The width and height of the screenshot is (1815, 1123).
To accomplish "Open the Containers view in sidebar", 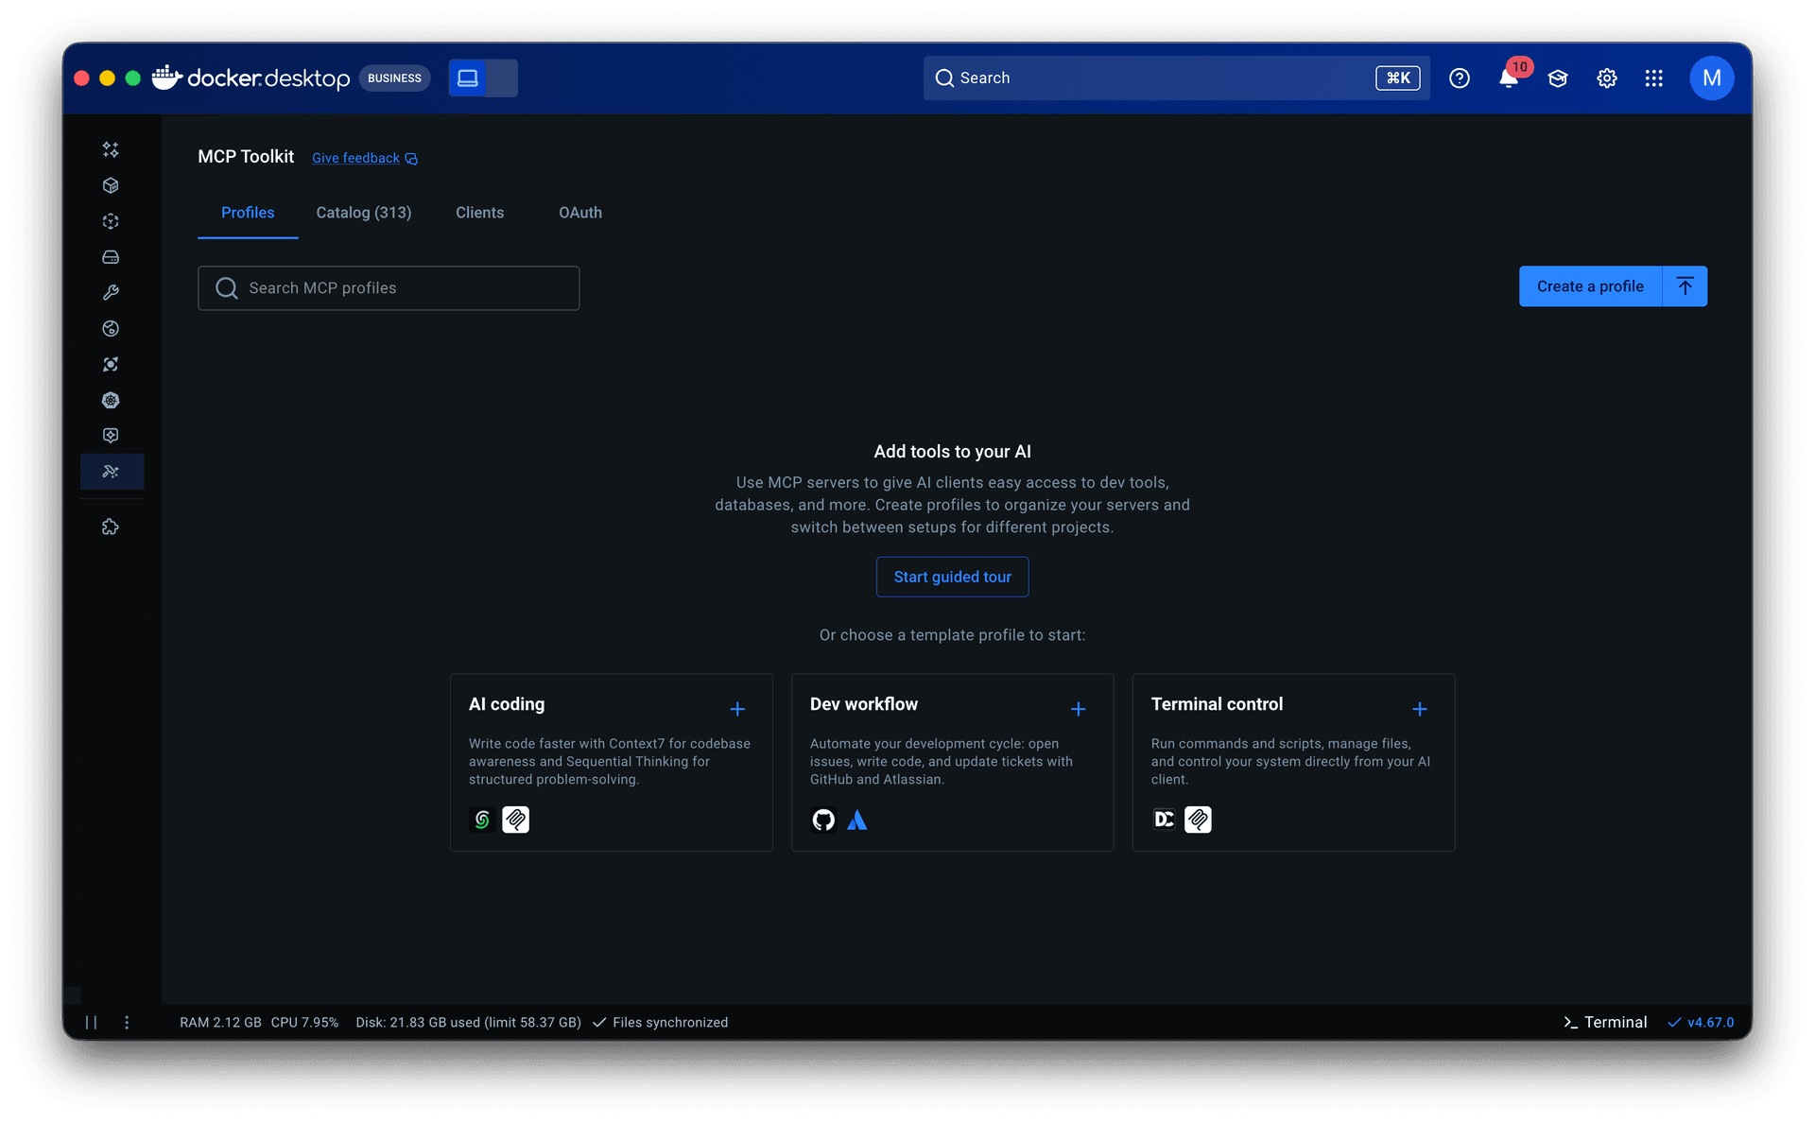I will point(111,185).
